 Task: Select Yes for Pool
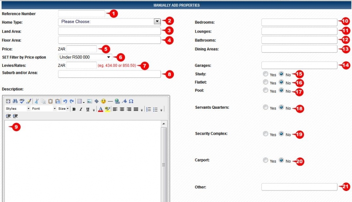click(266, 90)
